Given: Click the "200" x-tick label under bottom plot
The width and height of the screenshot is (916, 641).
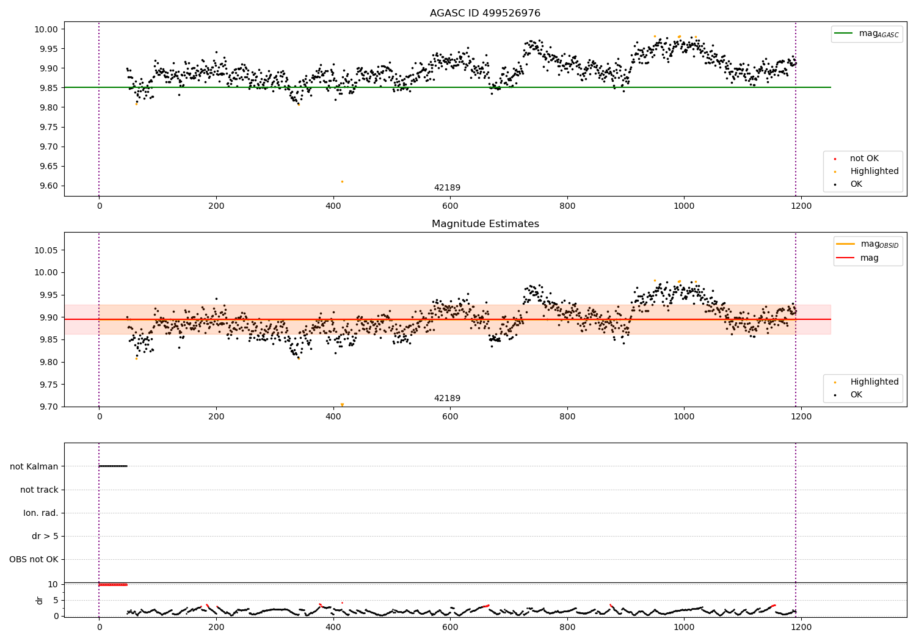Looking at the screenshot, I should [216, 627].
